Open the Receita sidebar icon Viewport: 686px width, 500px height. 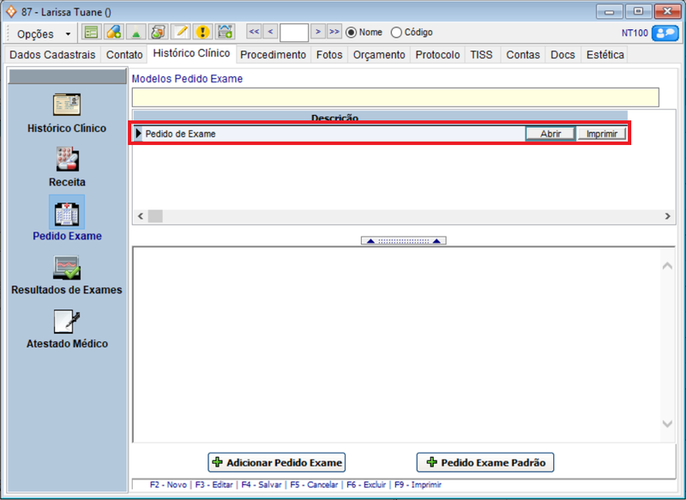point(67,160)
